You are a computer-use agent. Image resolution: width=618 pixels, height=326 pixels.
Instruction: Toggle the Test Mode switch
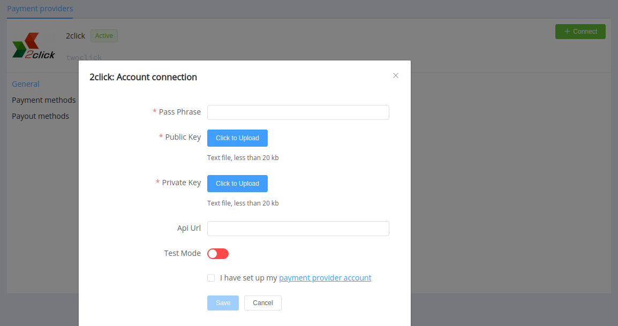[x=218, y=254]
